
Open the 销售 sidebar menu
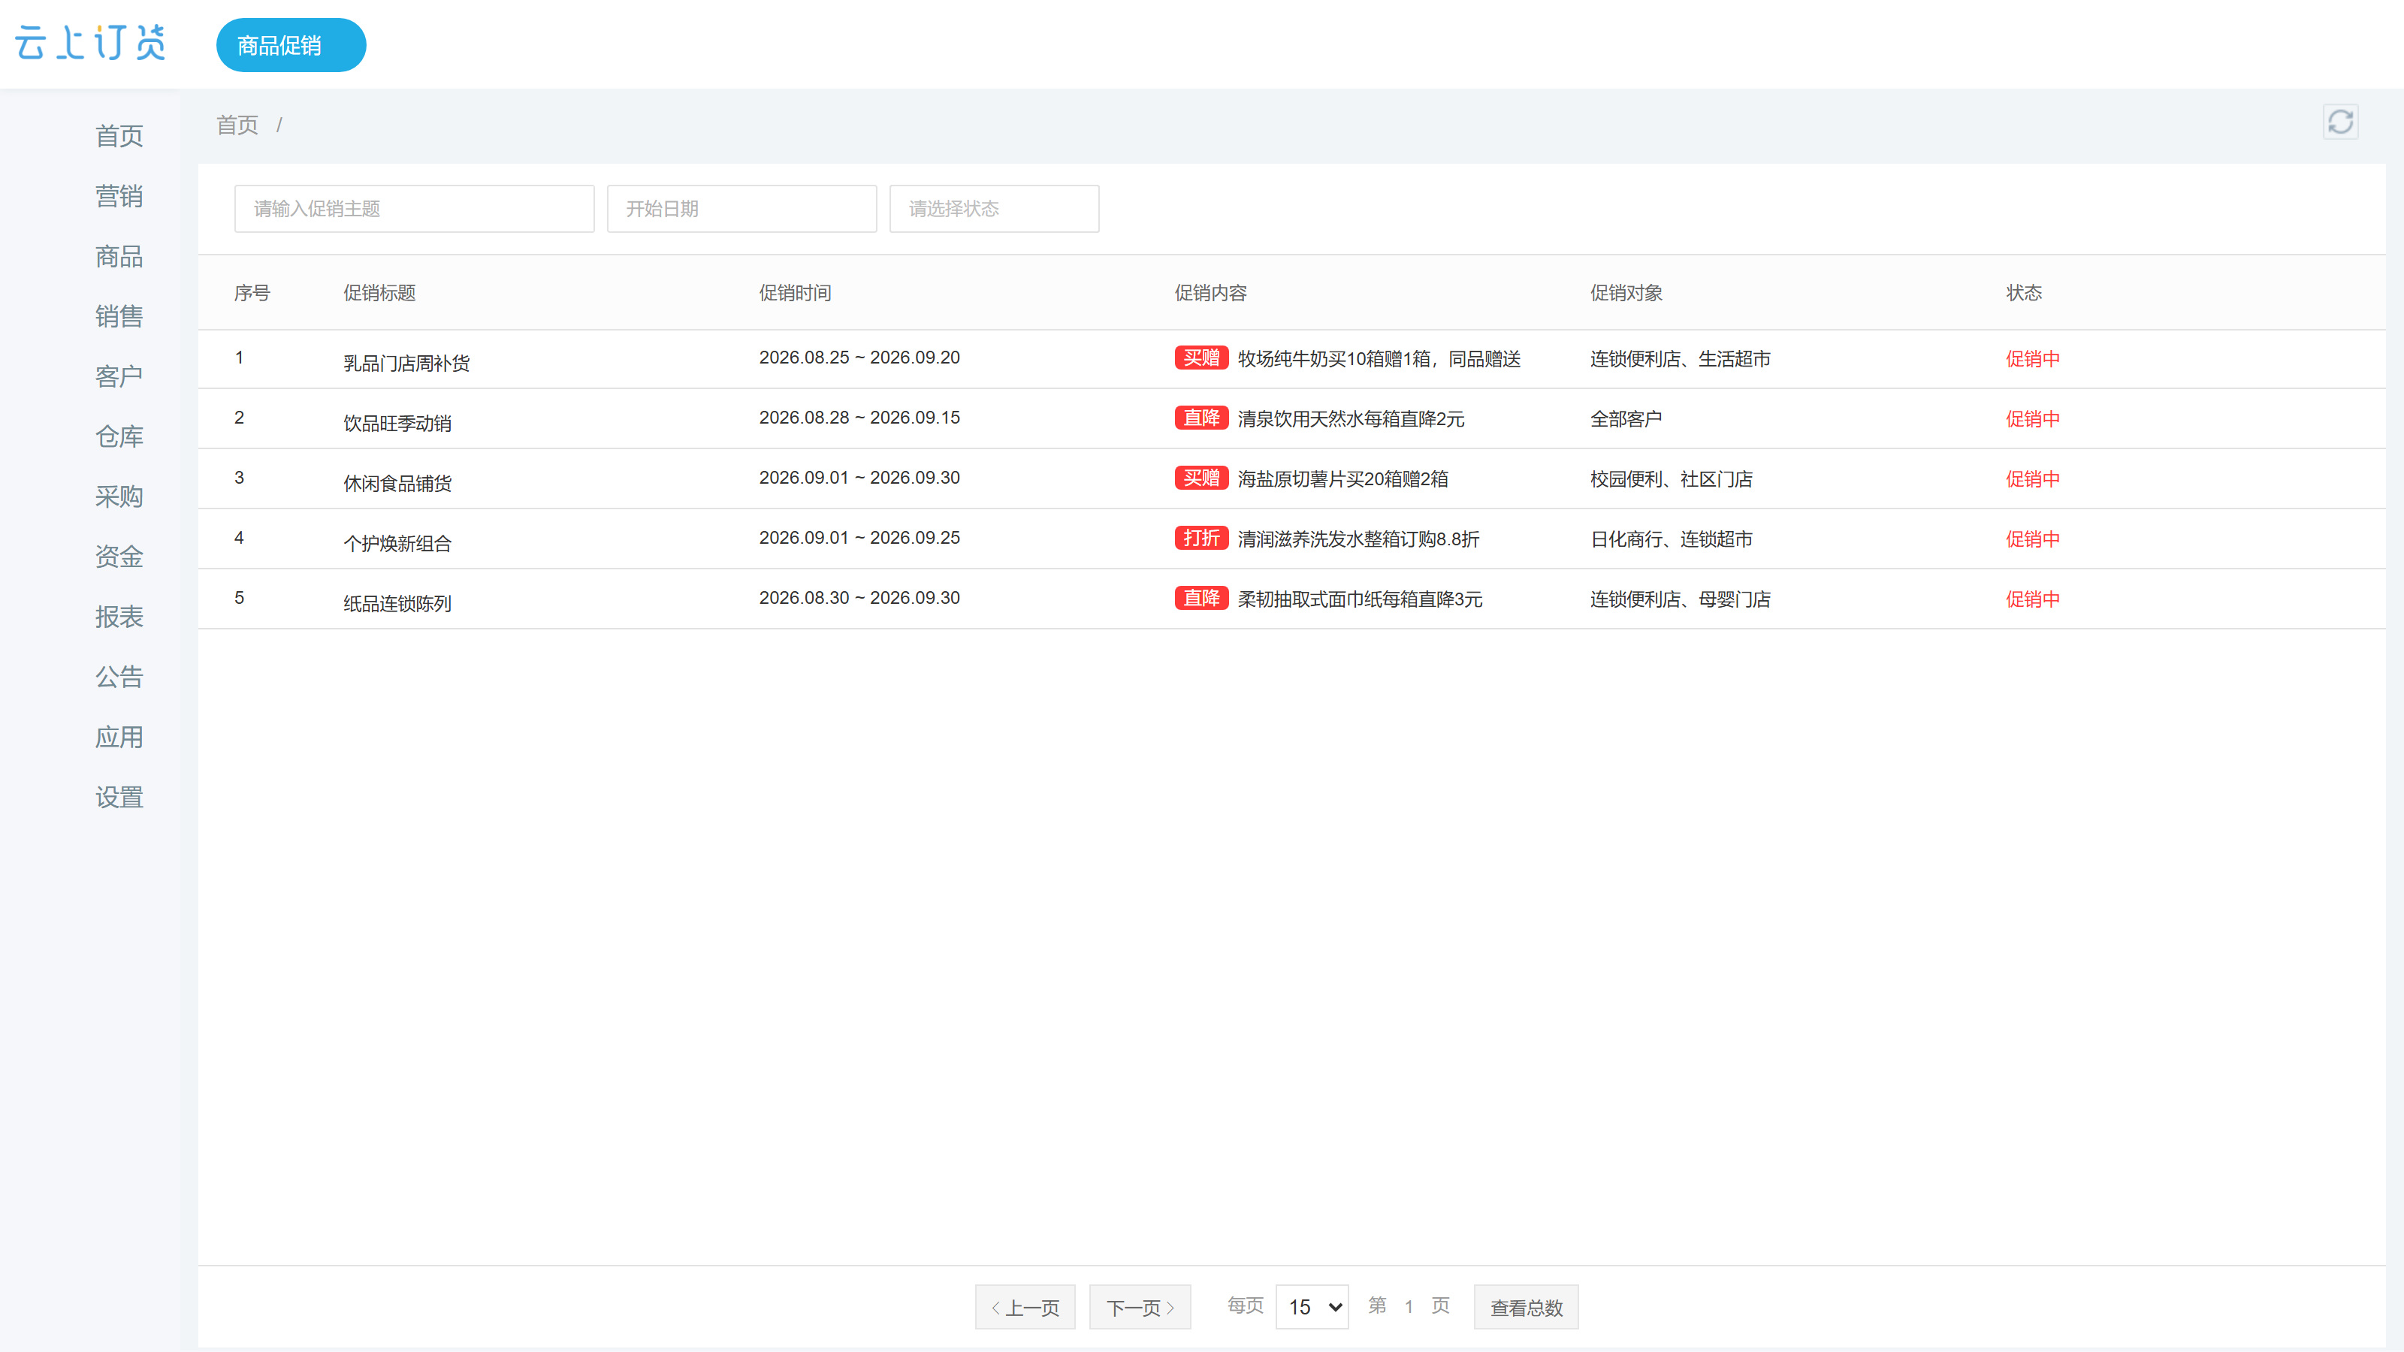(x=119, y=316)
